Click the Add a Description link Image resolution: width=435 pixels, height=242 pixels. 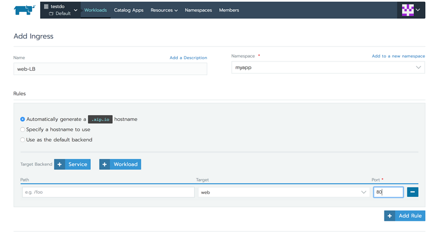point(188,58)
